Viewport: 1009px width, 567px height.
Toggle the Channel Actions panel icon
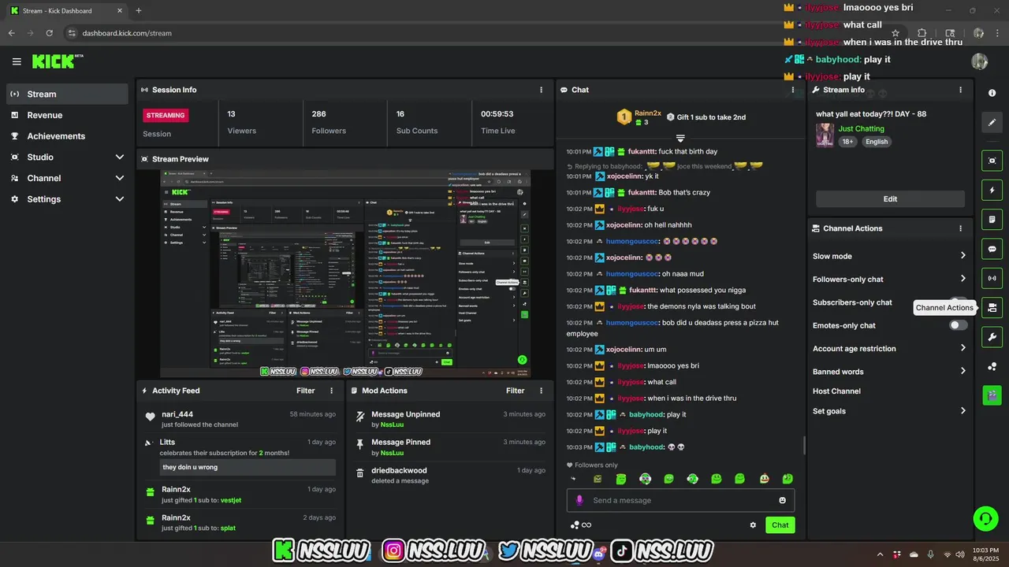click(x=992, y=308)
